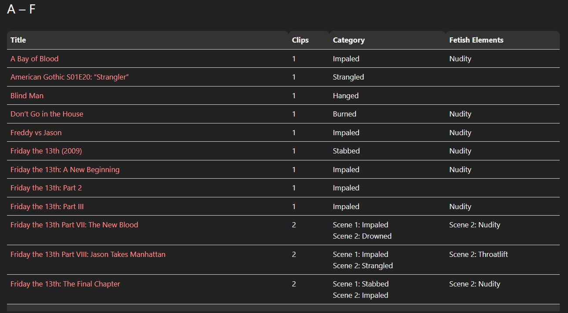Open Friday the 13th (2009) link
Screen dimensions: 568x313
click(x=46, y=151)
